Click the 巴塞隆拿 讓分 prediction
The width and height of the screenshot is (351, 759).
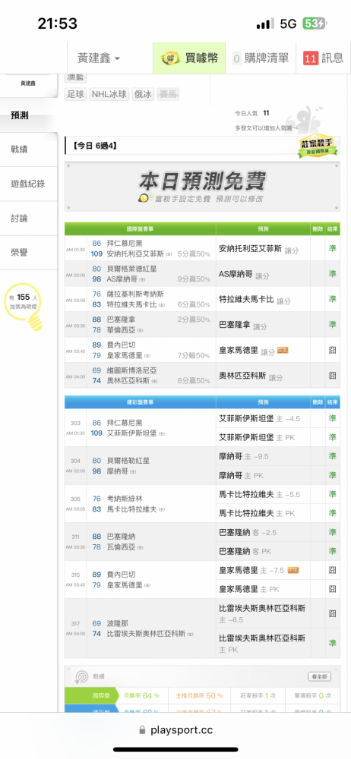243,325
